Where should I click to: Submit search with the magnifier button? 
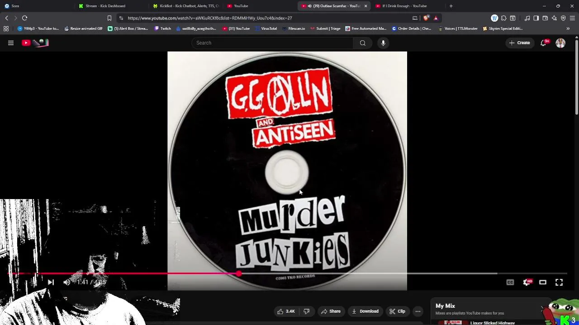(363, 43)
